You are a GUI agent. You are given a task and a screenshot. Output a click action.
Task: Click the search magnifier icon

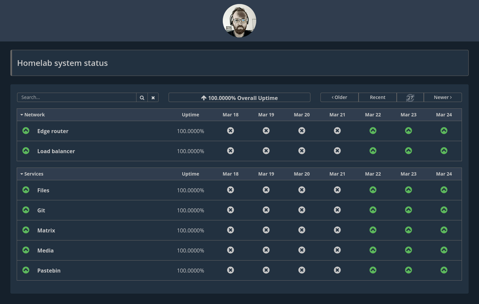pos(142,98)
